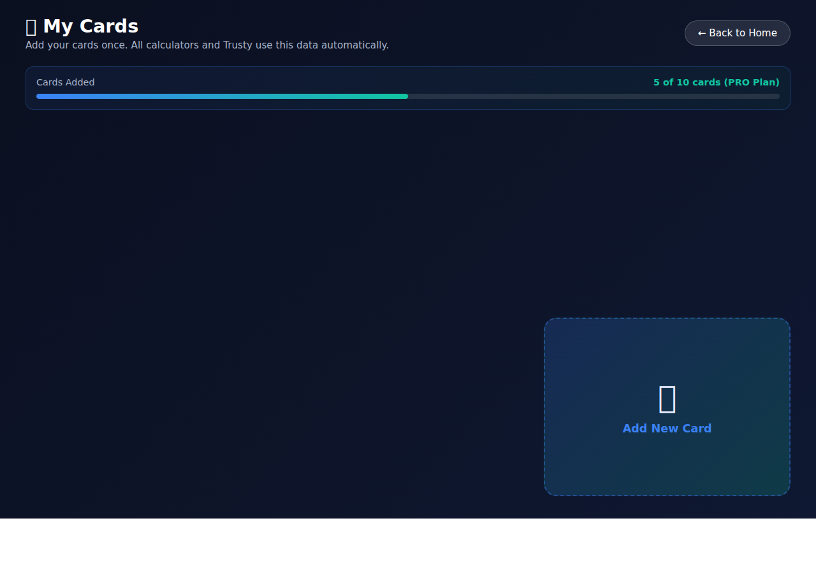The height and width of the screenshot is (574, 816).
Task: Click the plus icon in the add card tile
Action: pyautogui.click(x=667, y=399)
